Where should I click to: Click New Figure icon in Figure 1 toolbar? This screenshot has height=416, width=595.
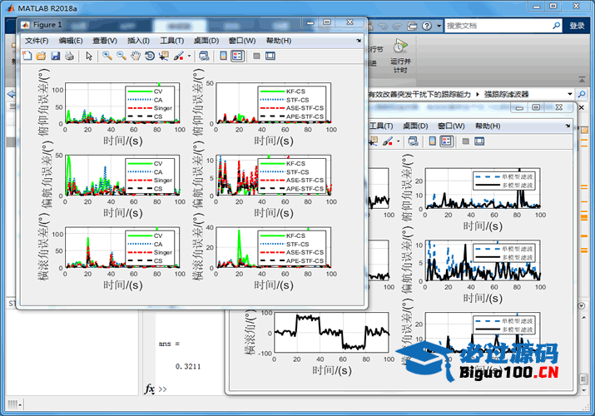(x=27, y=56)
